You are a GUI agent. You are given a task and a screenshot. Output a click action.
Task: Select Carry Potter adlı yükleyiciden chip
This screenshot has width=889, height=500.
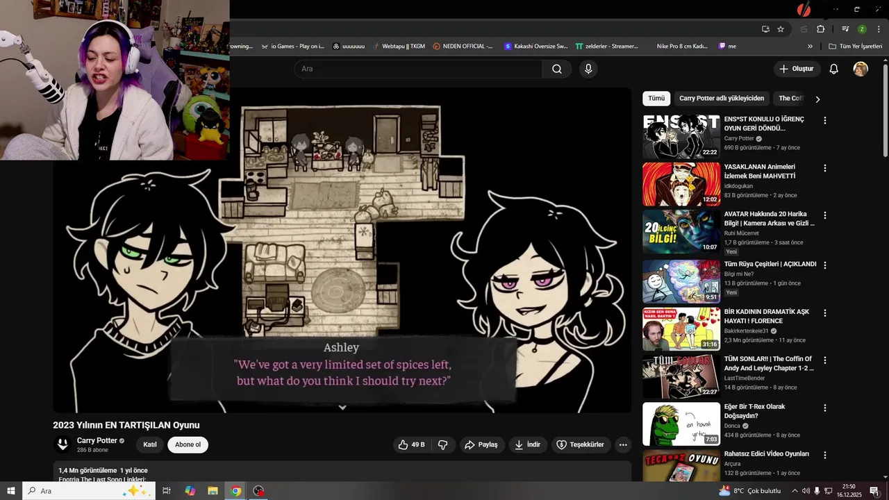[x=722, y=99]
